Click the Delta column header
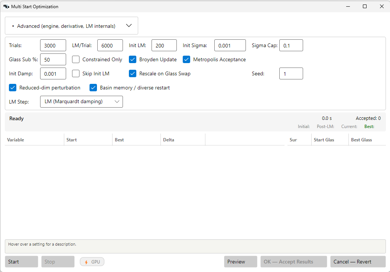Screen dimensions: 390x272 point(183,140)
